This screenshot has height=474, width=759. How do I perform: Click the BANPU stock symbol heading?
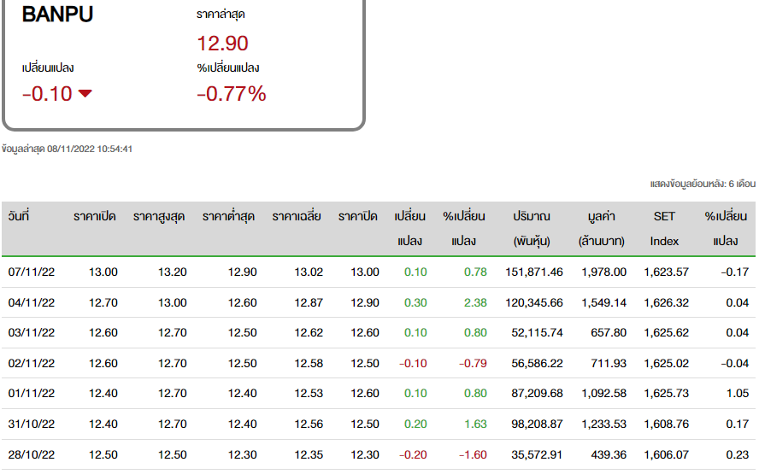point(57,14)
